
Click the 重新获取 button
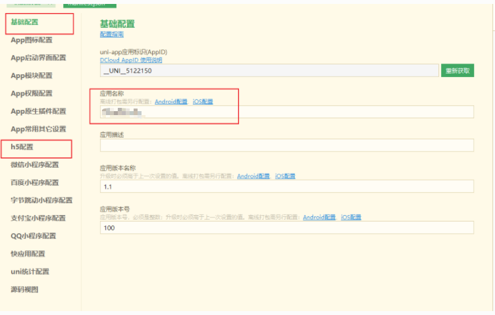point(457,70)
